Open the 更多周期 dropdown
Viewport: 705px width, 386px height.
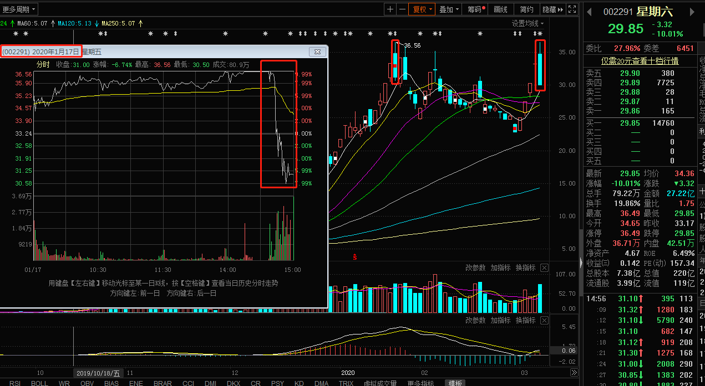click(19, 9)
